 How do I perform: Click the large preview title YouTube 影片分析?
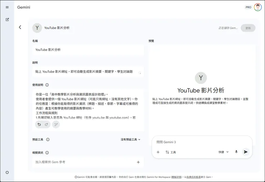(x=201, y=91)
